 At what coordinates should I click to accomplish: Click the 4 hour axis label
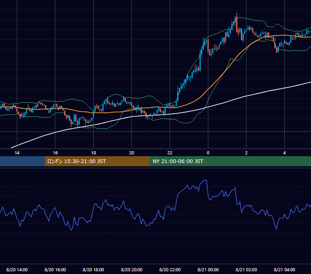click(x=284, y=153)
